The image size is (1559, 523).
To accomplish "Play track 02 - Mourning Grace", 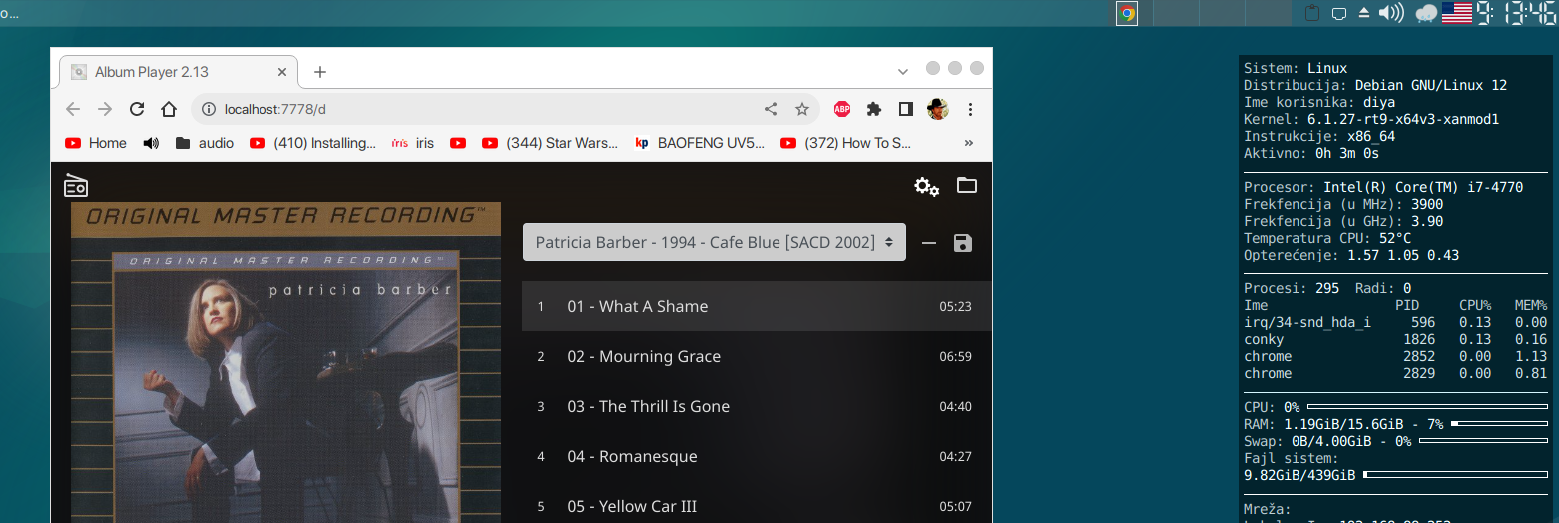I will coord(757,356).
